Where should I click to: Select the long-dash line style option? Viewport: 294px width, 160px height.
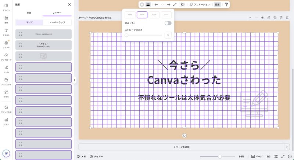pyautogui.click(x=142, y=15)
